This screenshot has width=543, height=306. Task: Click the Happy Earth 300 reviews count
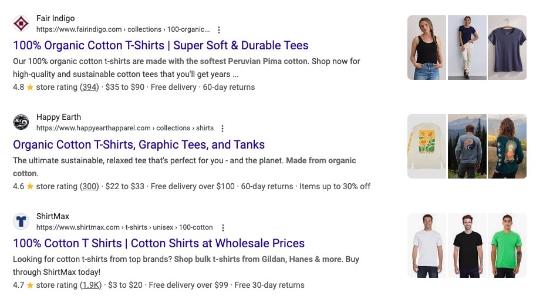pos(89,186)
